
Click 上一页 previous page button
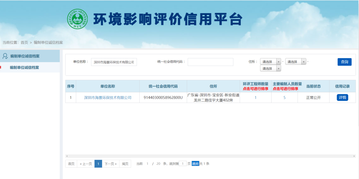point(86,164)
